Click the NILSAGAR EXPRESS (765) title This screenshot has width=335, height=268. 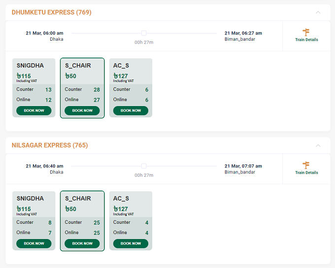(50, 145)
